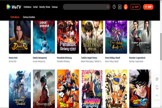The height and width of the screenshot is (108, 162).
Task: Click gray subtitle 'Demi Hidup Abadi'
Action: coord(112,61)
